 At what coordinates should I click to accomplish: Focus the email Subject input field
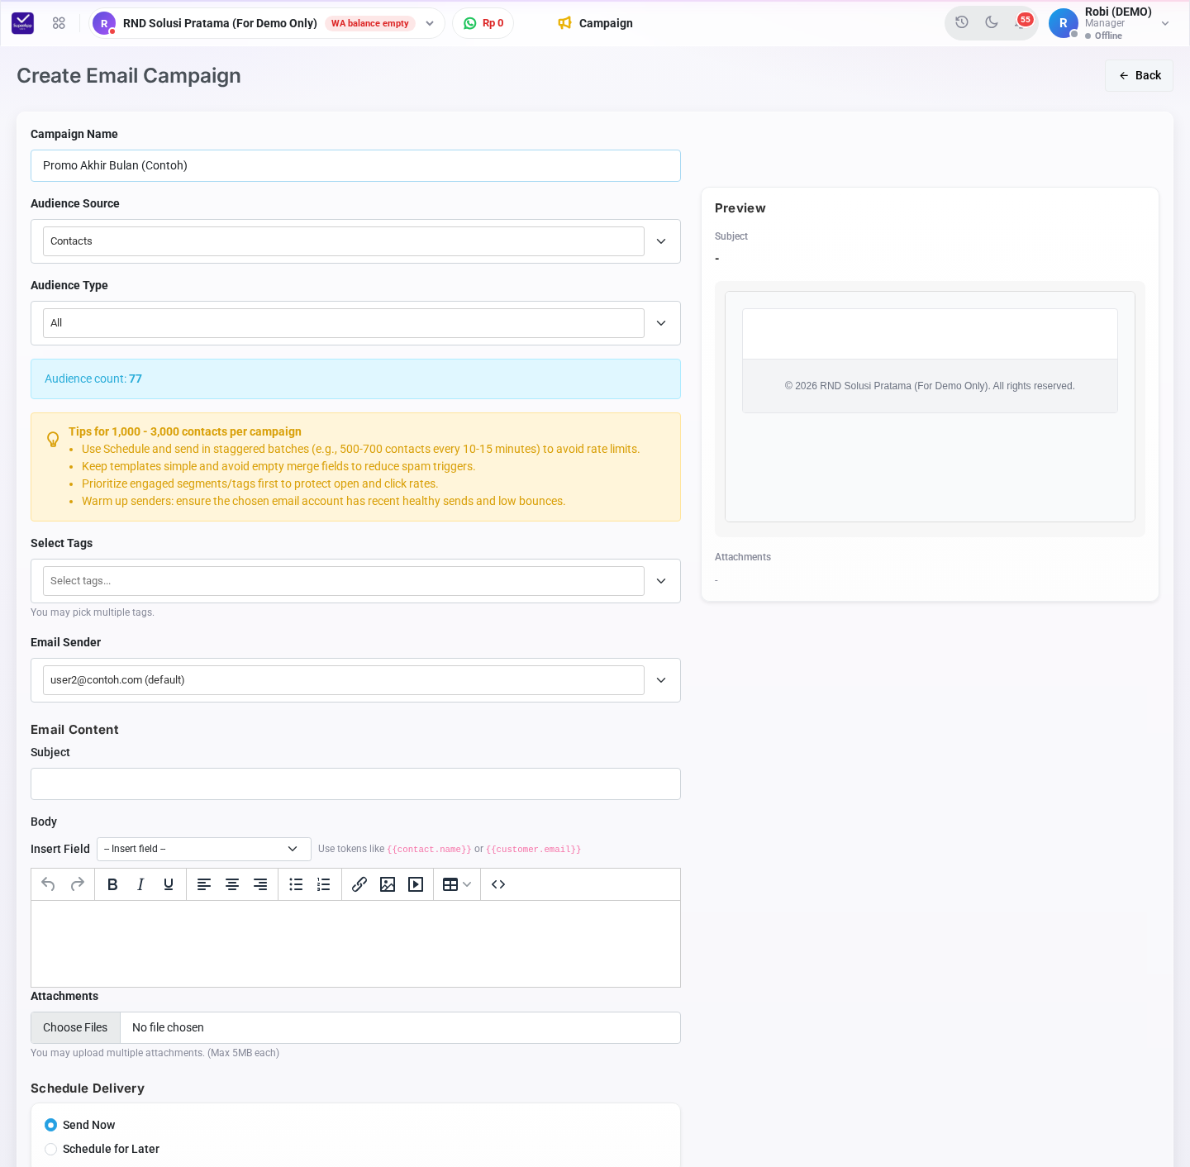tap(355, 784)
